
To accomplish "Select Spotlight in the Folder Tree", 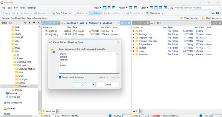I will [x=23, y=79].
